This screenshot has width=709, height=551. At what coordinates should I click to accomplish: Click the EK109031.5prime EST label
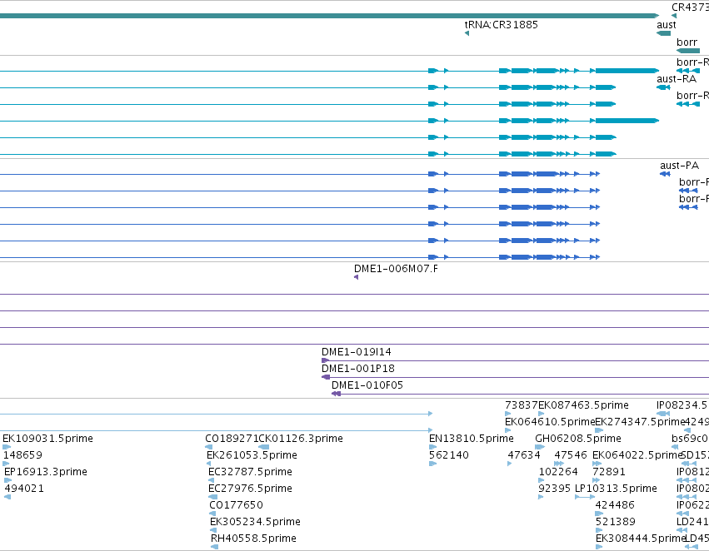coord(48,439)
